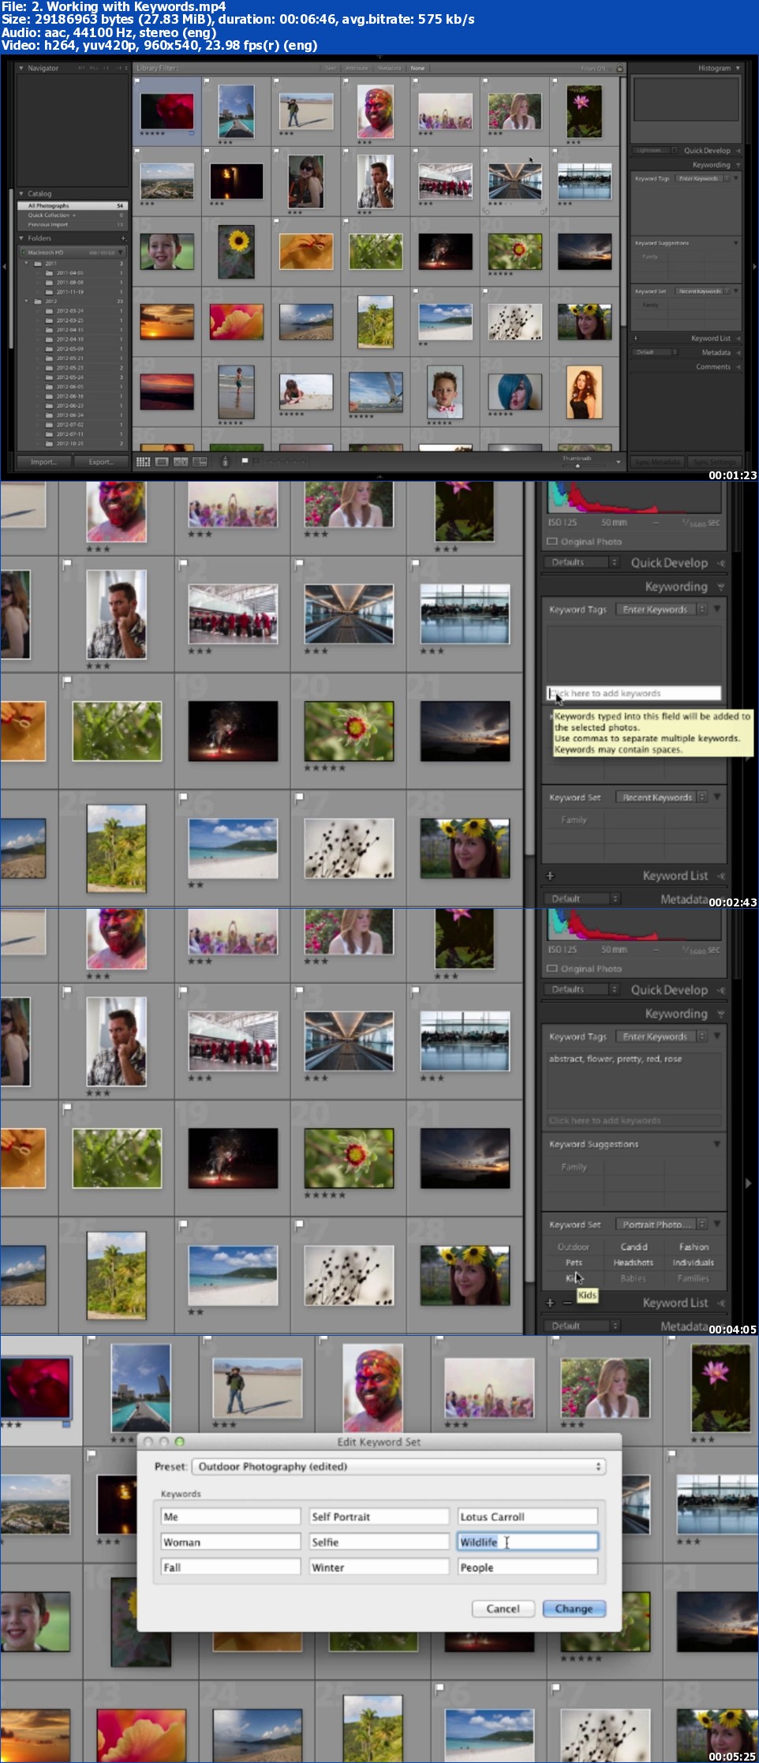
Task: Click the Macintosh HD volume row
Action: point(73,253)
